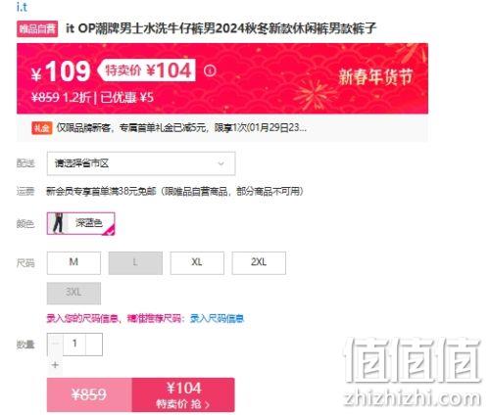The height and width of the screenshot is (415, 490).
Task: Click the ¥104 特卖价 抢 buy button
Action: (183, 394)
